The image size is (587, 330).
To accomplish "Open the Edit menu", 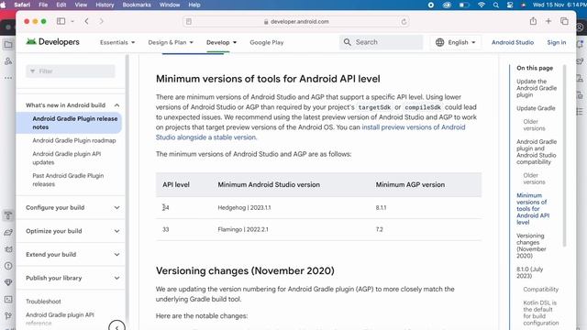I will (61, 5).
